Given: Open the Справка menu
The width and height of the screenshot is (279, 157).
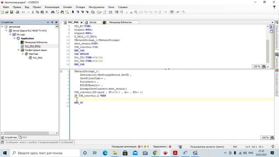Looking at the screenshot, I should click(122, 7).
